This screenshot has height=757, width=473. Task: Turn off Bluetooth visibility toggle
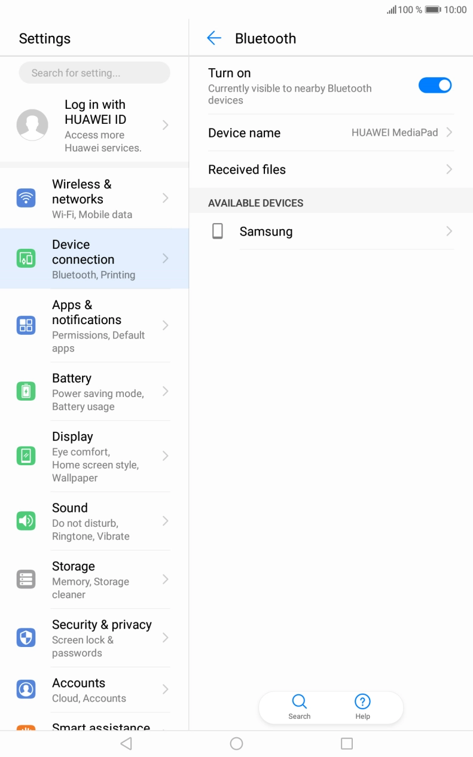435,85
